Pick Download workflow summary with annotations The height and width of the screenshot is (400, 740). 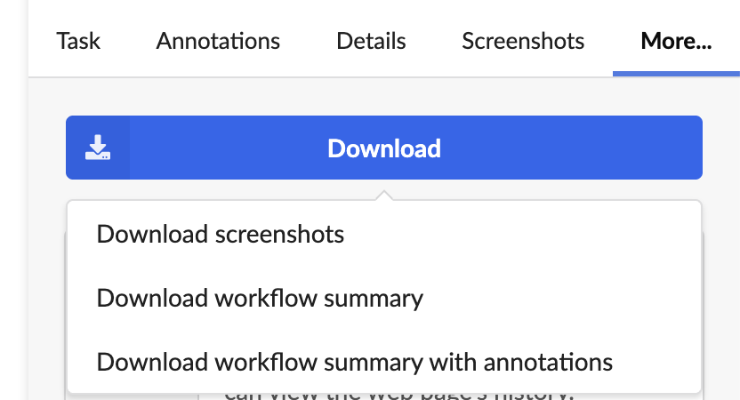384,363
